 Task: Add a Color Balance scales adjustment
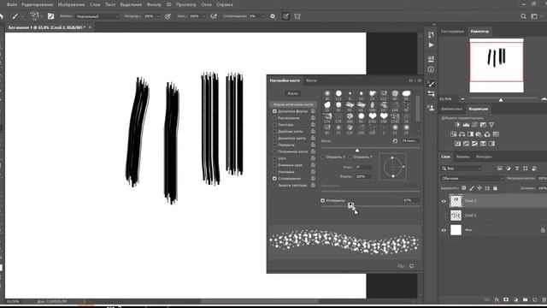[462, 134]
